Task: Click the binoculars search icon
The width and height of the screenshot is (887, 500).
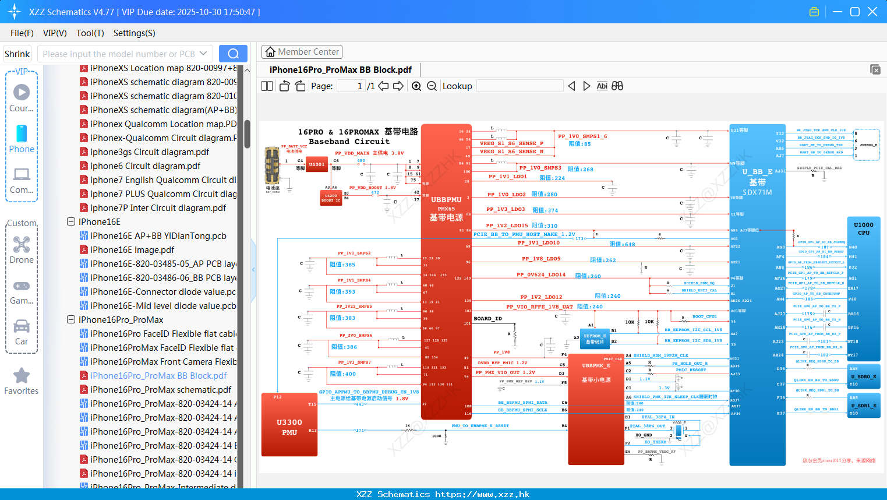Action: click(x=617, y=86)
